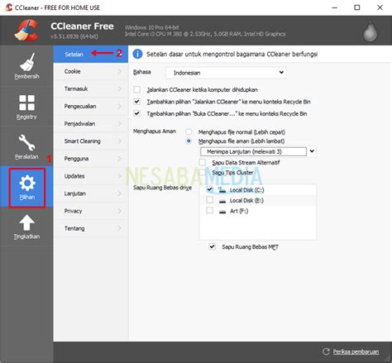Click the pear icon in header
Screen dimensions: 392x363
coord(370,31)
